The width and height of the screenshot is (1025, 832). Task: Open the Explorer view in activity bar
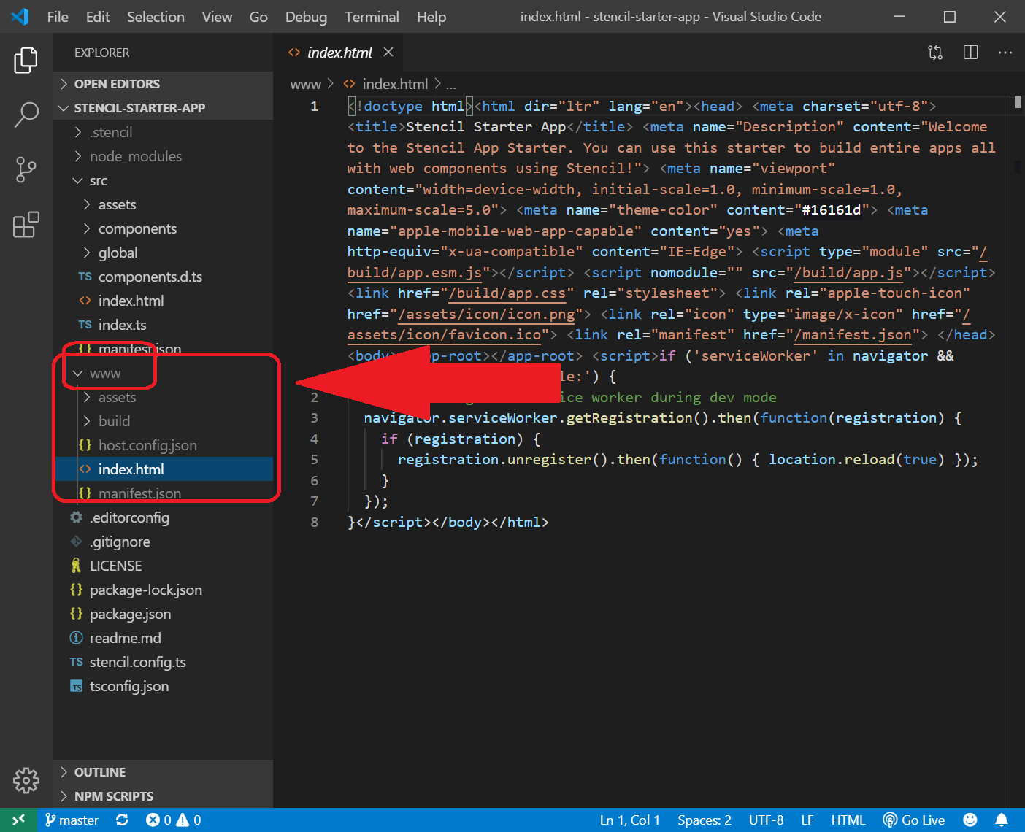pyautogui.click(x=26, y=60)
